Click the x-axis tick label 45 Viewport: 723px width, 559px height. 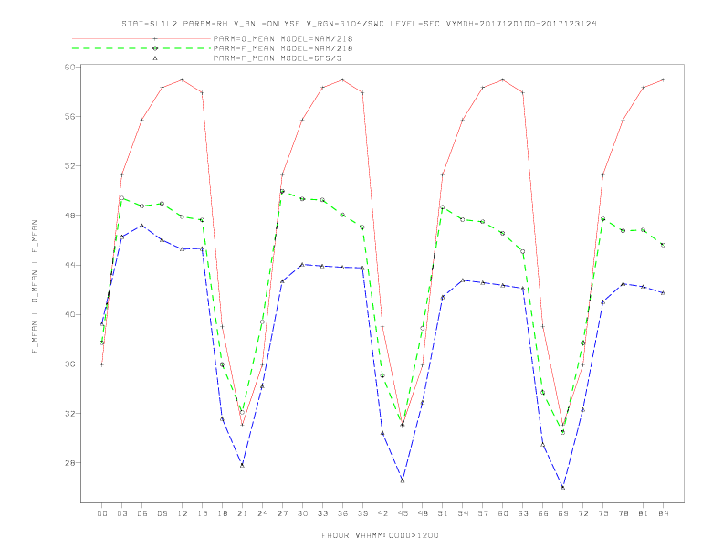point(403,513)
